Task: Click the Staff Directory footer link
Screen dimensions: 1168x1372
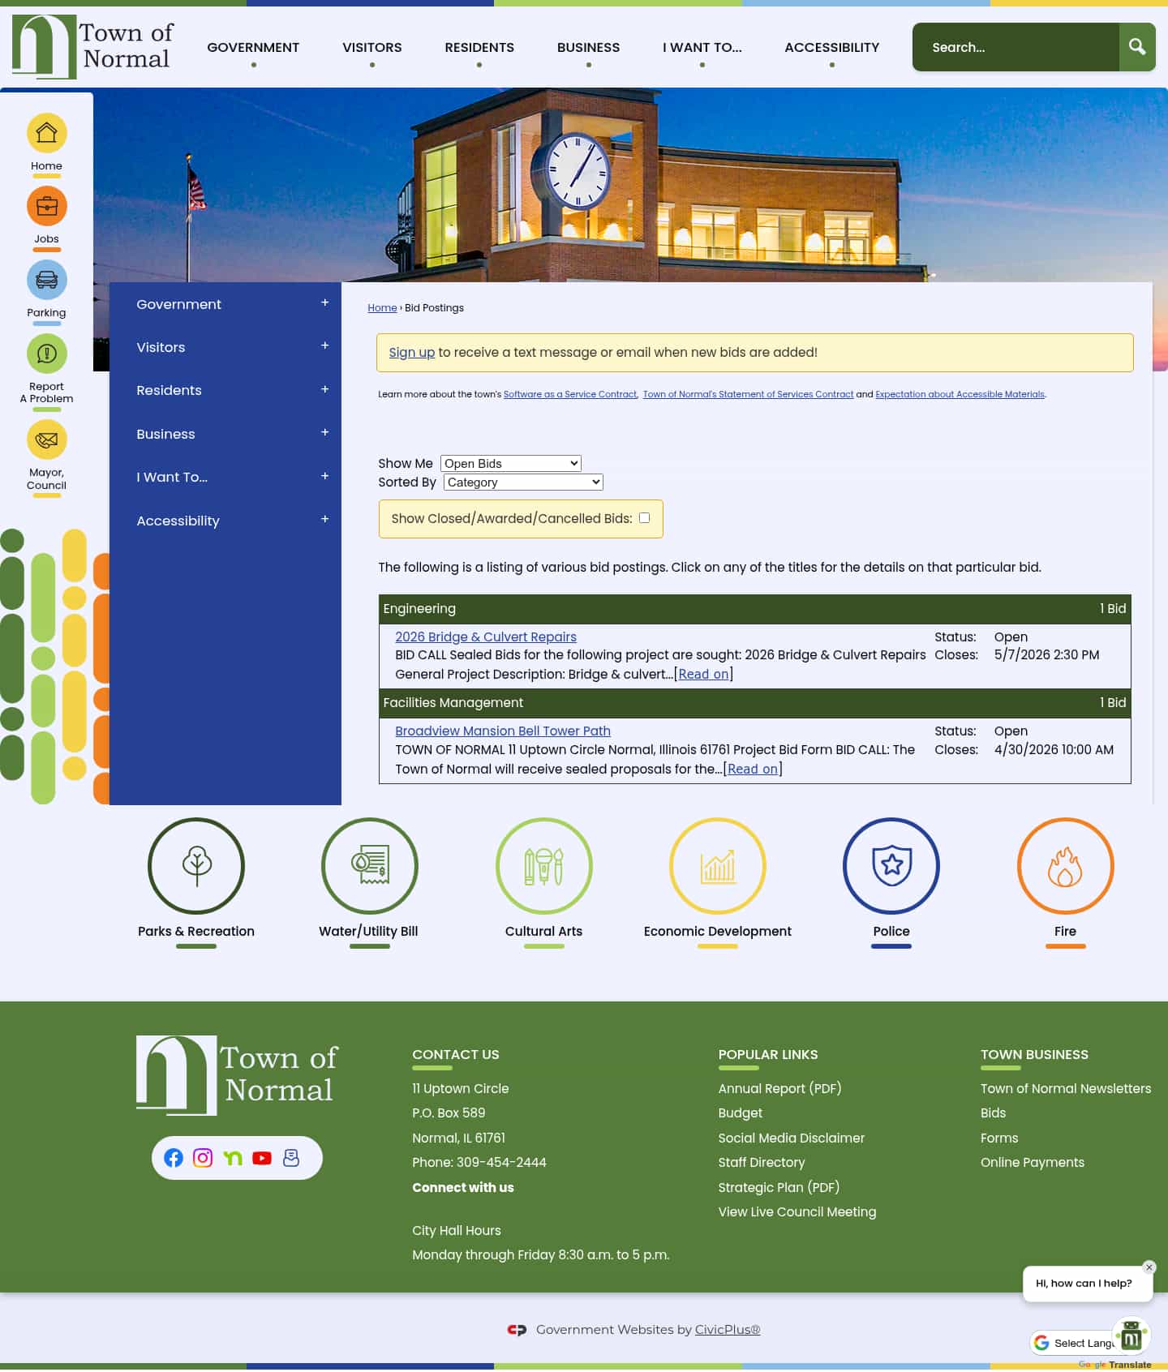Action: [762, 1163]
